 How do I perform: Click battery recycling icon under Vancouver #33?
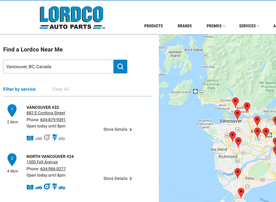point(30,138)
